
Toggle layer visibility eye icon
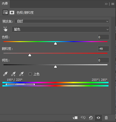coord(98,118)
